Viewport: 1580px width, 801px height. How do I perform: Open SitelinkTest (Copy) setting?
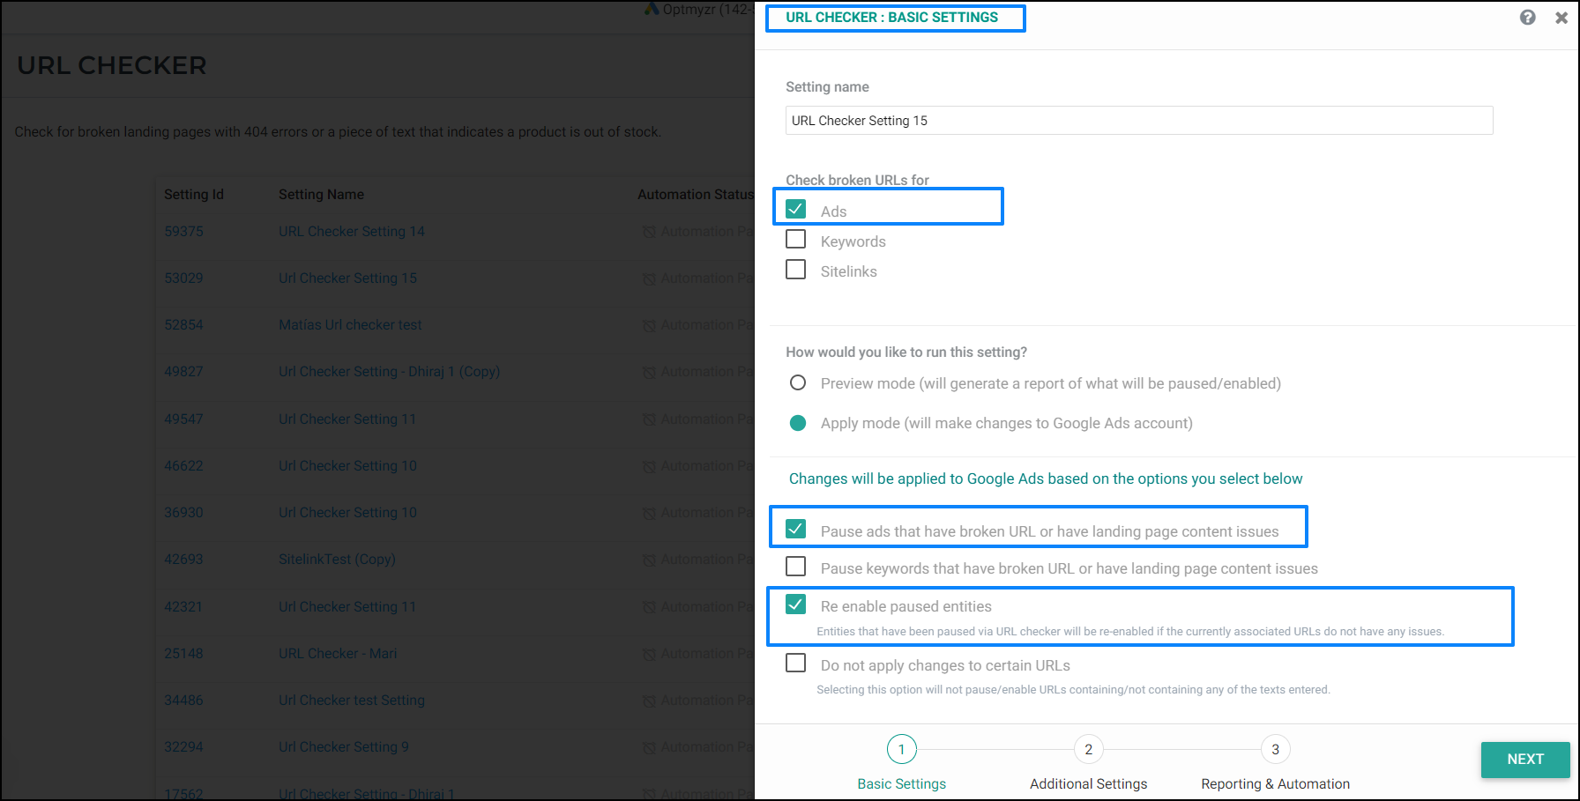click(337, 560)
